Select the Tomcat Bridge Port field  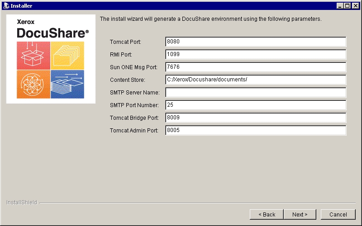(256, 118)
